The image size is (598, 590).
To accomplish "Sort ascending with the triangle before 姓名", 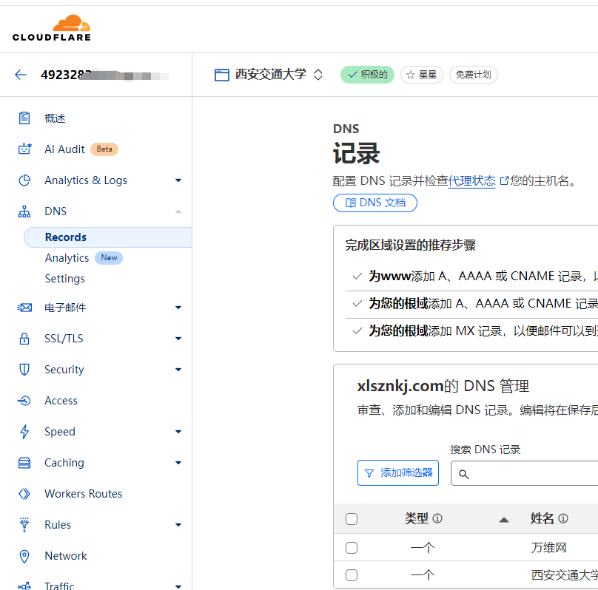I will [504, 520].
